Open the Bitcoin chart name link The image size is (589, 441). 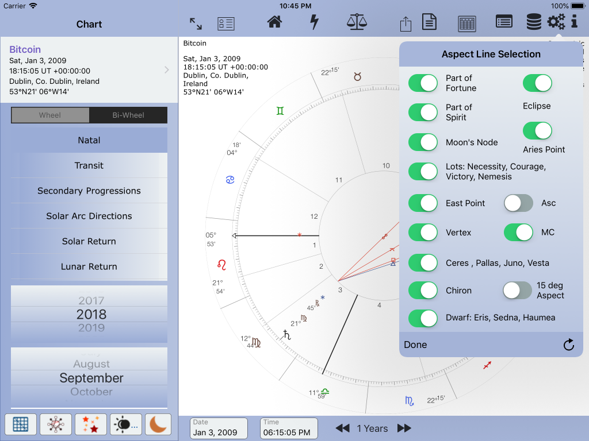[x=25, y=49]
